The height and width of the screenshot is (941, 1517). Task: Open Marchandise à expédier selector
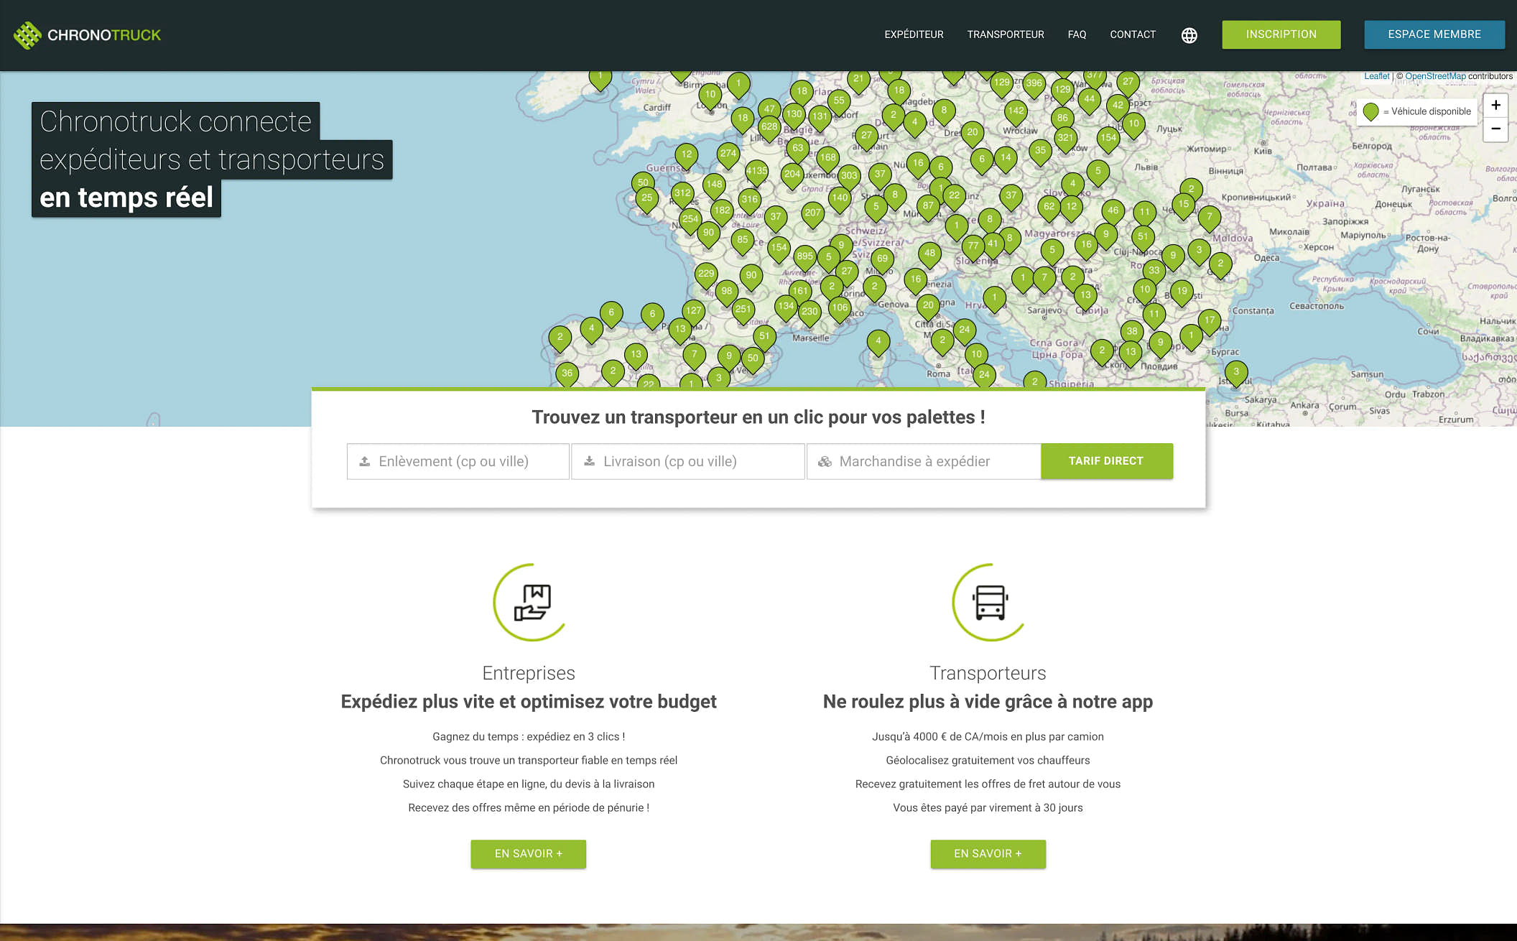pyautogui.click(x=923, y=461)
